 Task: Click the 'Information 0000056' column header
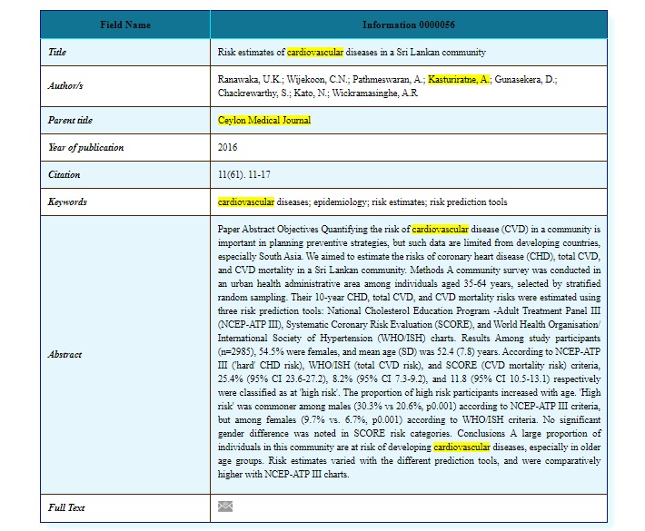coord(407,25)
